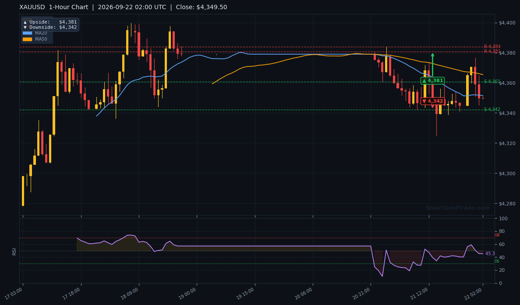This screenshot has width=520, height=305.
Task: Click the 'Downside: $4,342' legend line
Action: click(50, 27)
